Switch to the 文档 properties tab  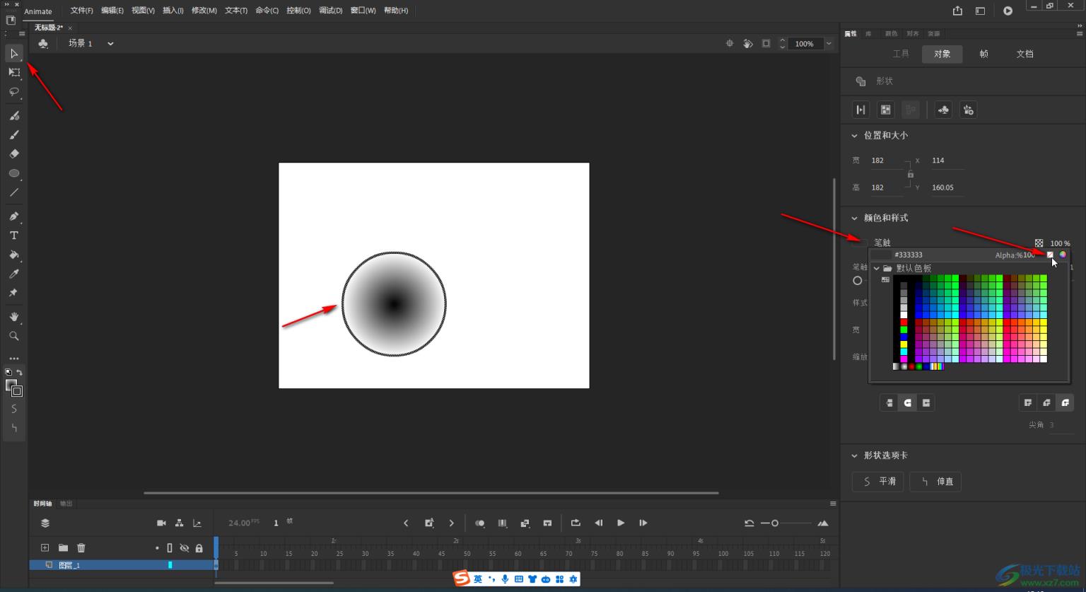tap(1024, 54)
